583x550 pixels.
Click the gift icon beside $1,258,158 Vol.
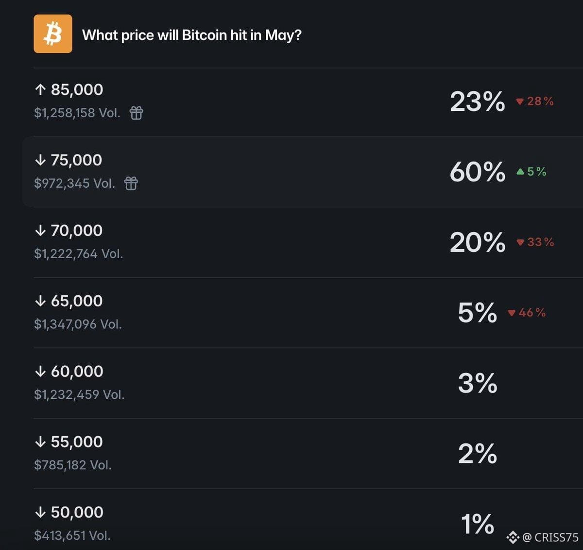click(137, 113)
